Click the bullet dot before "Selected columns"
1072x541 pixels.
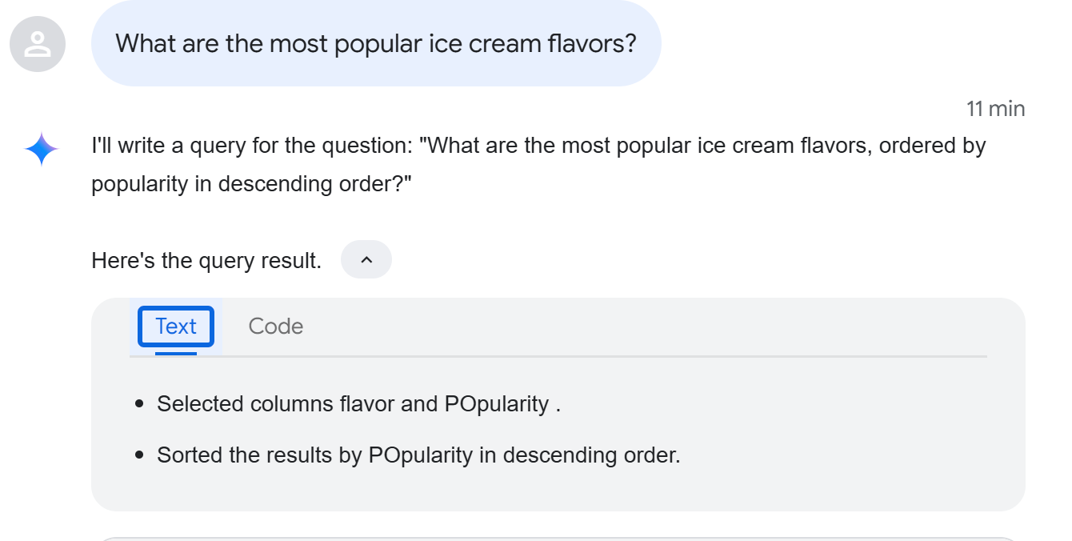click(x=140, y=404)
